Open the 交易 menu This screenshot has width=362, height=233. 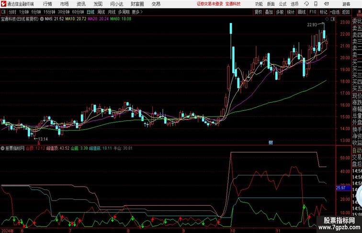click(x=156, y=4)
